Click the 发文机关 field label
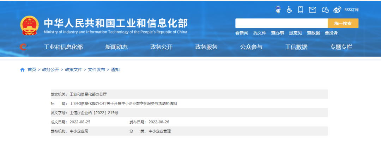 click(60, 94)
